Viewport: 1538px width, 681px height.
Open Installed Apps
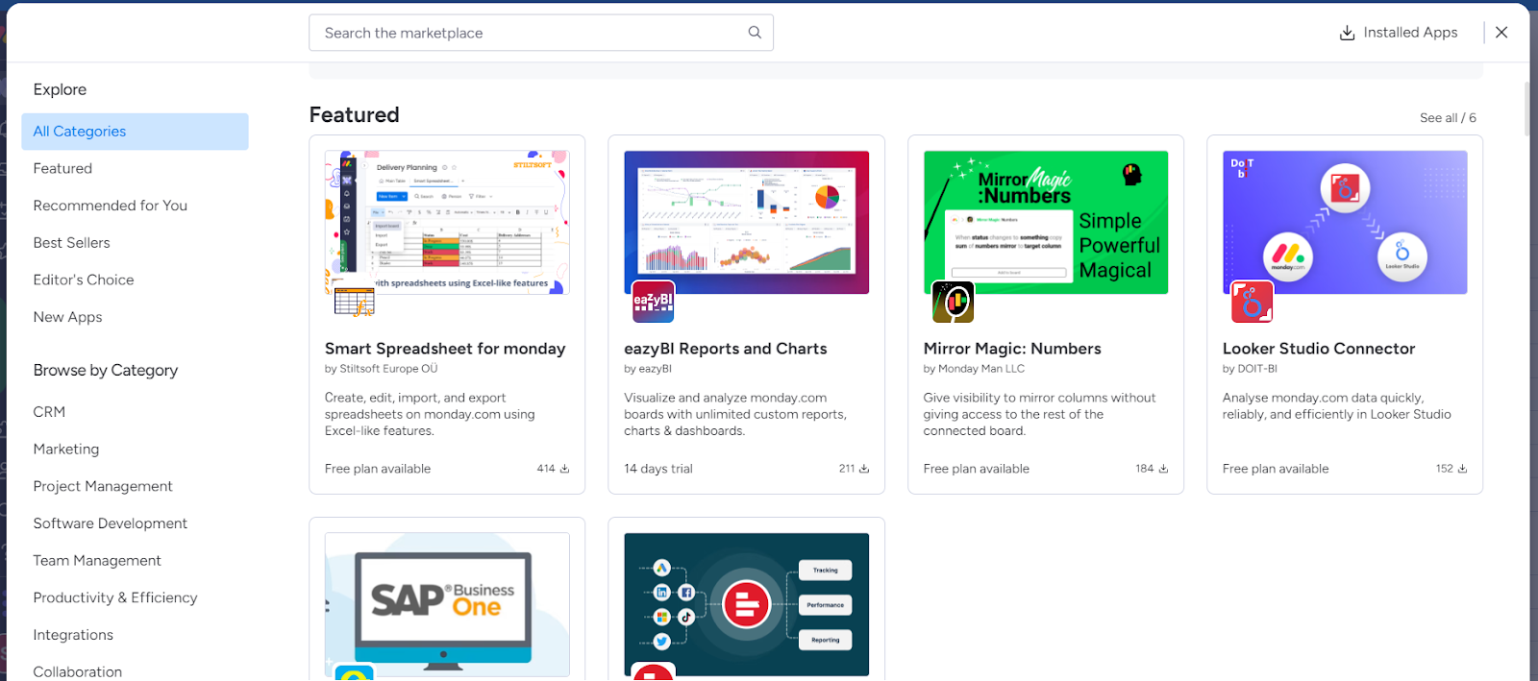(1399, 33)
